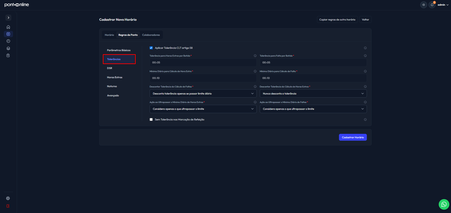Open the 'Nunca desconta a tolerância' dropdown

pyautogui.click(x=313, y=94)
